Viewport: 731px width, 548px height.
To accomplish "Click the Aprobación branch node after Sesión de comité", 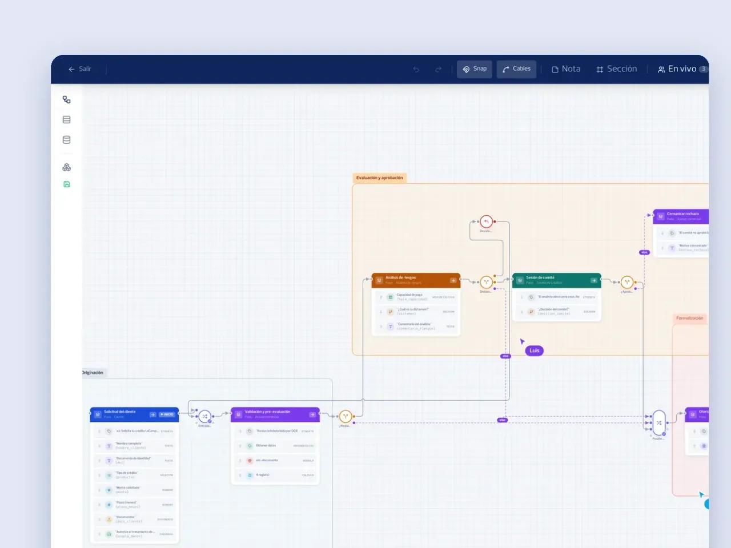I will [x=627, y=282].
